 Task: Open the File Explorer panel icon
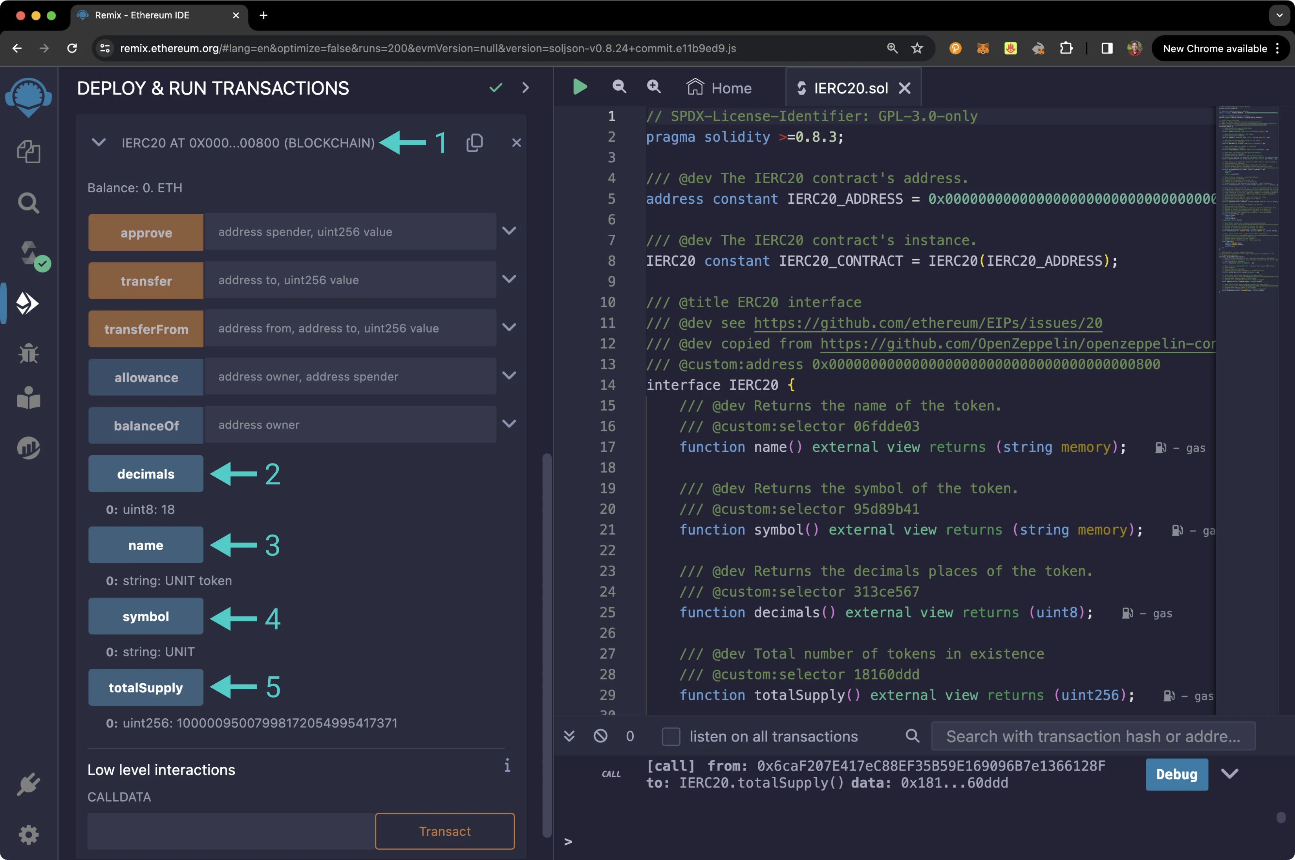pyautogui.click(x=29, y=152)
